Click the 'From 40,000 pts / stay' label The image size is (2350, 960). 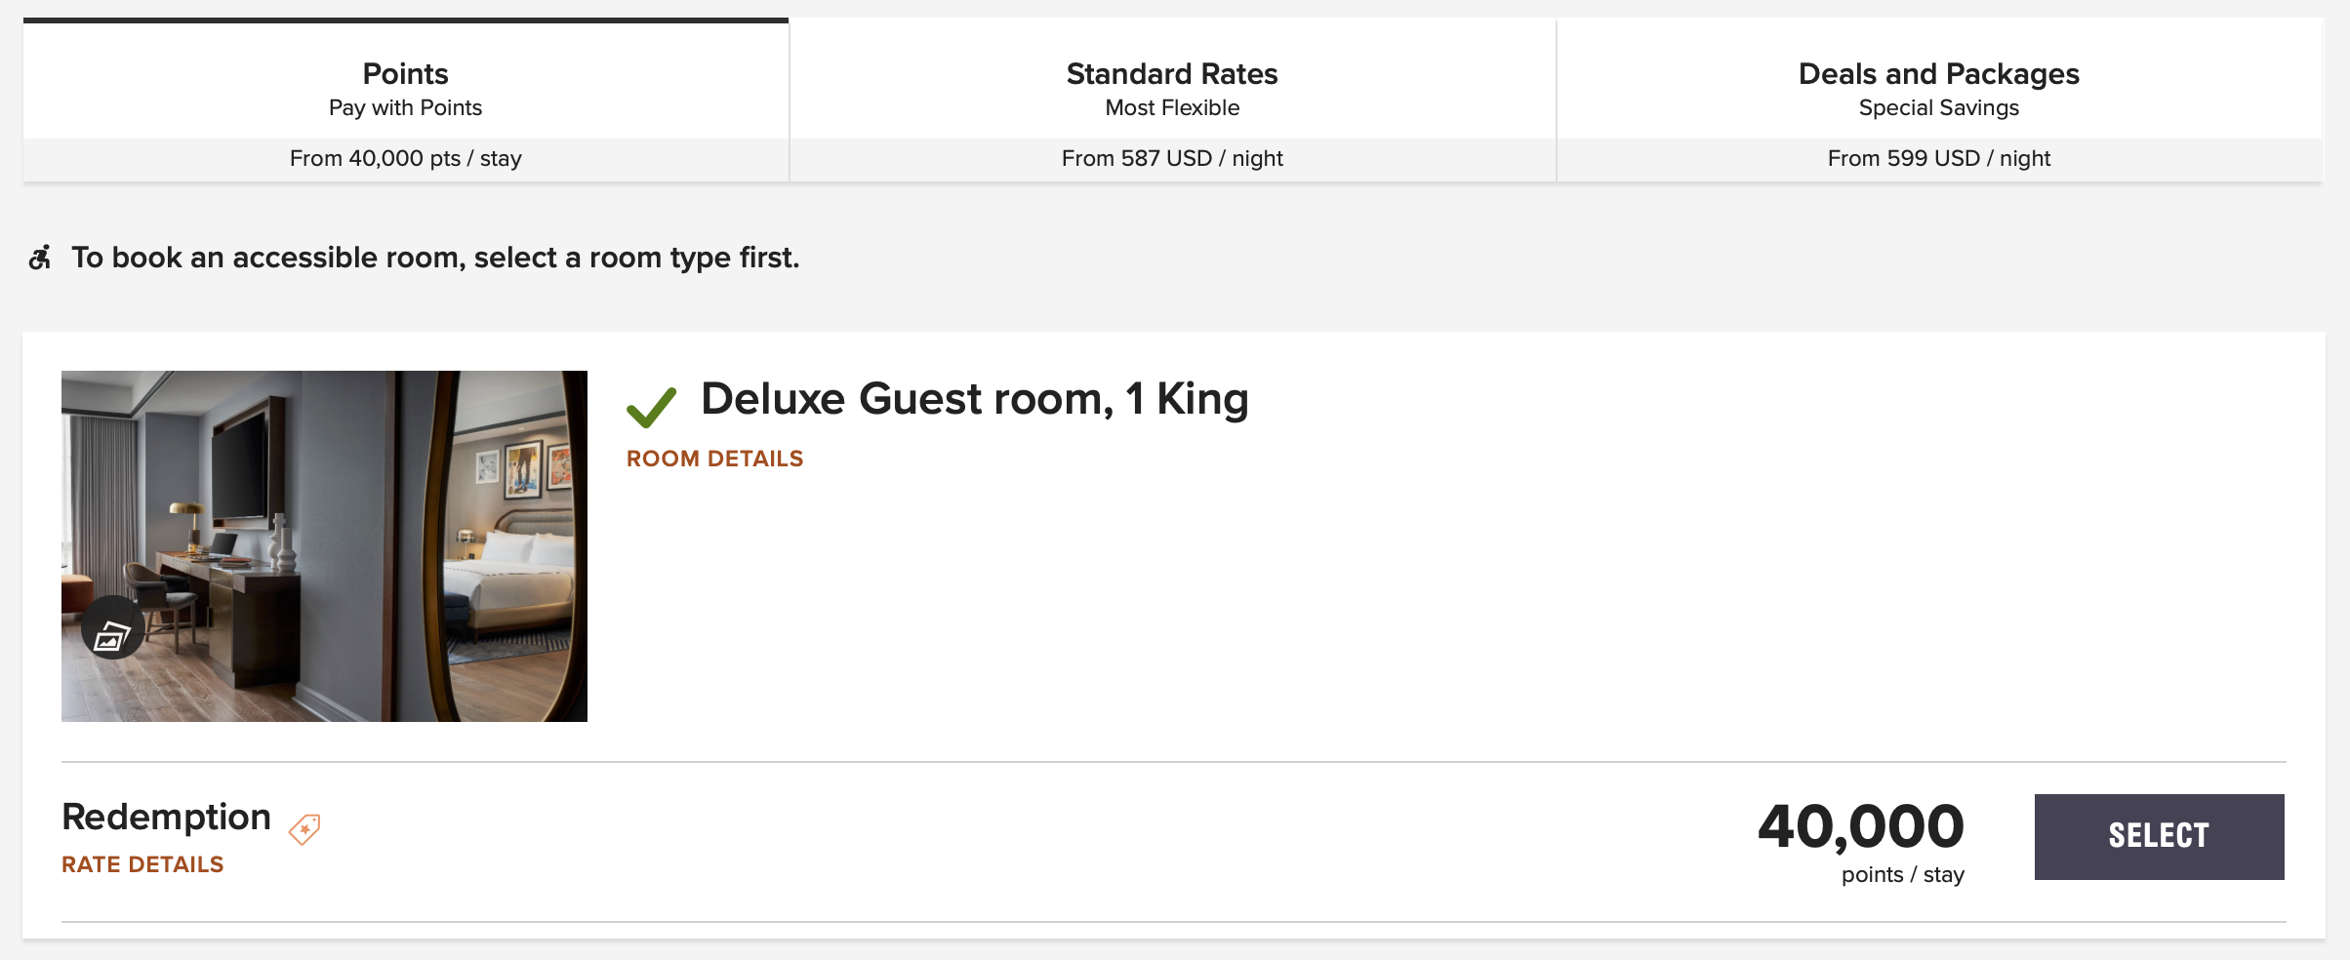coord(406,158)
